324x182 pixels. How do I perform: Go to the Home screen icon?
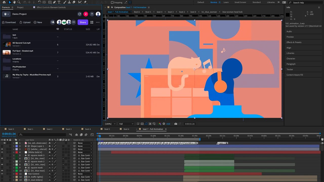pyautogui.click(x=4, y=2)
